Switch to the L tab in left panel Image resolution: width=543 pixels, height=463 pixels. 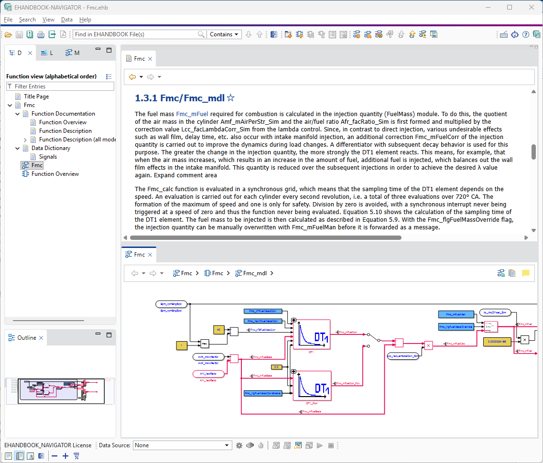coord(47,53)
